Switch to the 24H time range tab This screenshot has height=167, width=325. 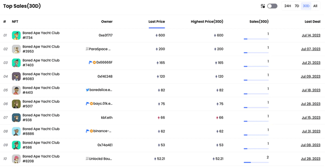288,6
